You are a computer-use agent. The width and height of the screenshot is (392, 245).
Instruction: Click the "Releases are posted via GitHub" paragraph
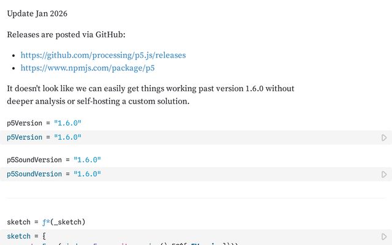point(66,34)
